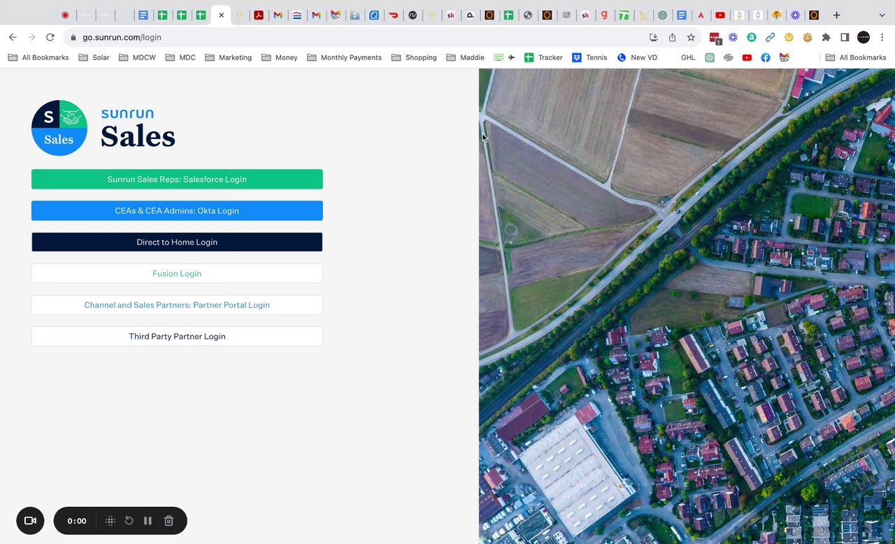895x544 pixels.
Task: Open the blue chain link extension
Action: pyautogui.click(x=770, y=37)
